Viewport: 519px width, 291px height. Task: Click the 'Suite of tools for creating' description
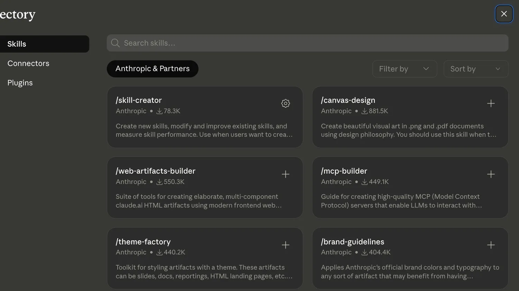click(x=199, y=201)
